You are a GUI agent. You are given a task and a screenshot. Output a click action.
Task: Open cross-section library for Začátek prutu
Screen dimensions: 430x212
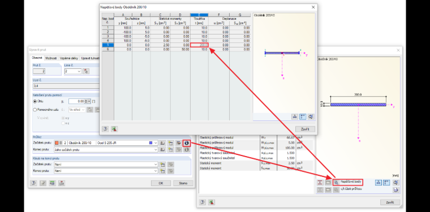(x=162, y=142)
